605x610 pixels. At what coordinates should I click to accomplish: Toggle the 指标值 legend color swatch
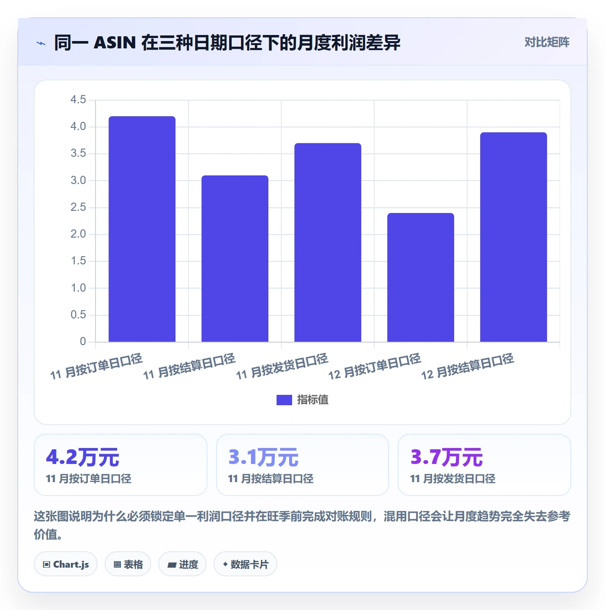pyautogui.click(x=284, y=400)
